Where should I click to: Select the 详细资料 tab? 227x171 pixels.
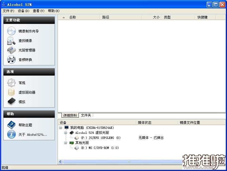tap(70, 115)
